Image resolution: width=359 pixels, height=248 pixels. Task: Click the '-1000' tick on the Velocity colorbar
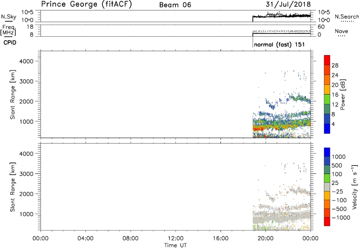[x=341, y=218]
